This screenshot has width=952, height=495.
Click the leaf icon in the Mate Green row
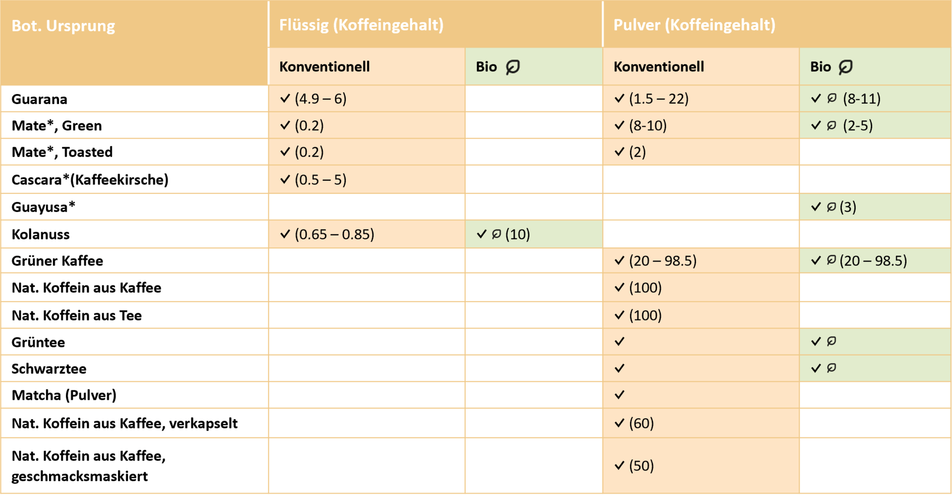[x=832, y=125]
